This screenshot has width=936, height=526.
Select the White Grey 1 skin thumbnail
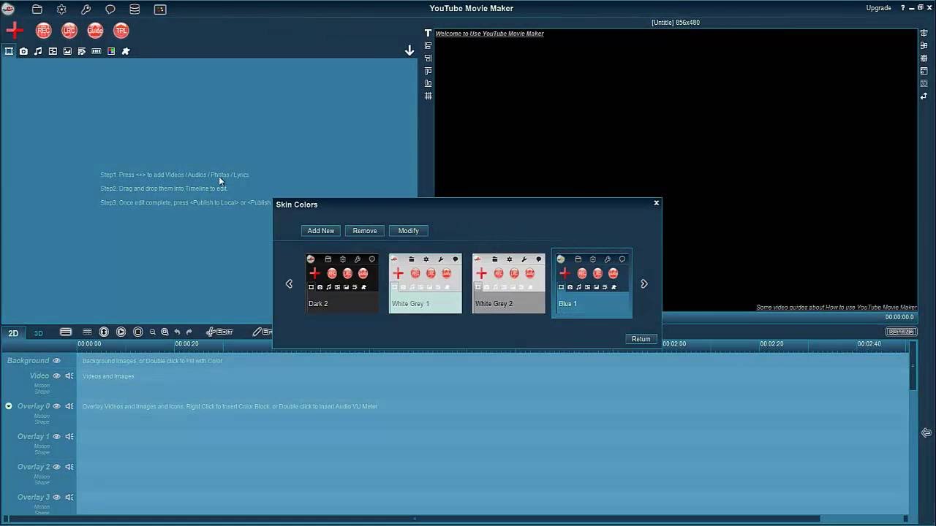coord(426,283)
